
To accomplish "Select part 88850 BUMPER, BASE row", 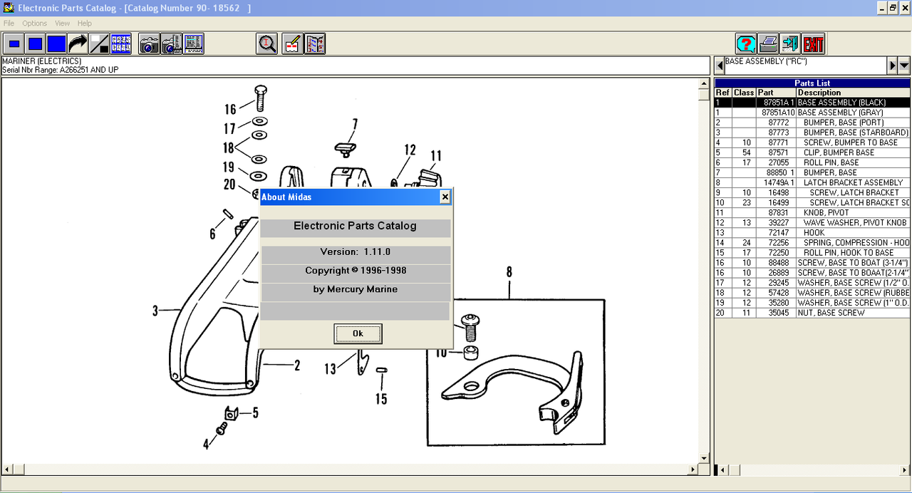I will [x=812, y=172].
